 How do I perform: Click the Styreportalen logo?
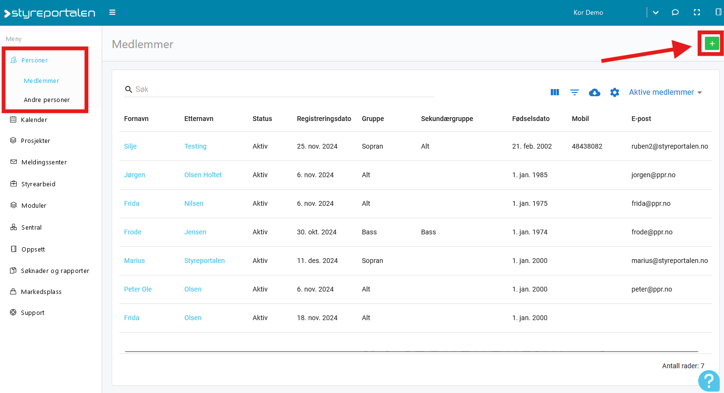pos(50,13)
